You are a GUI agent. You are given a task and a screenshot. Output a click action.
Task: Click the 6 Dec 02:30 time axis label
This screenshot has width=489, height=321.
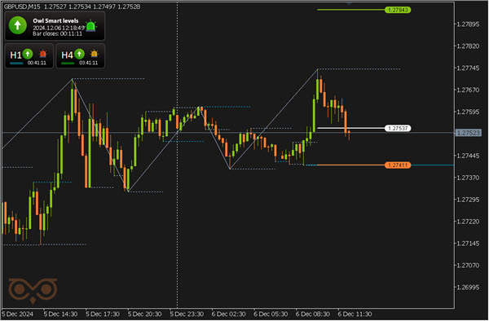click(228, 314)
